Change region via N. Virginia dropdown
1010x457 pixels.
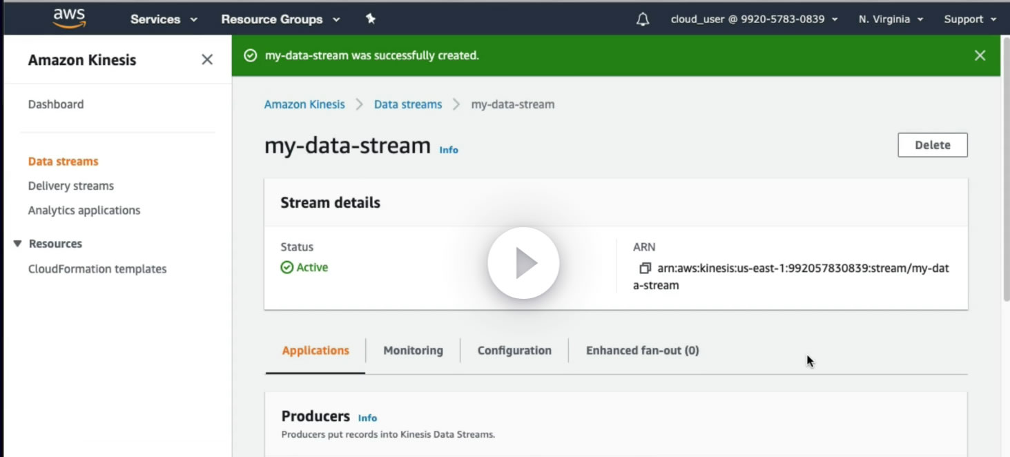[x=891, y=19]
